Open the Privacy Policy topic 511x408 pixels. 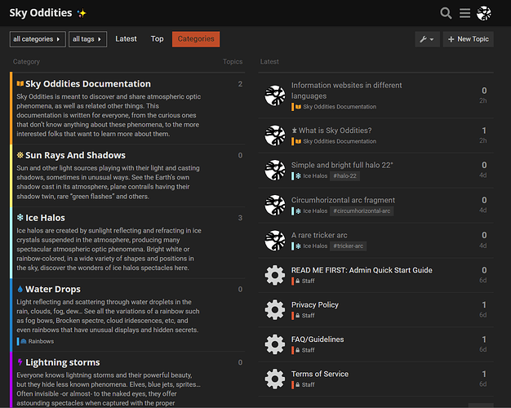[315, 304]
